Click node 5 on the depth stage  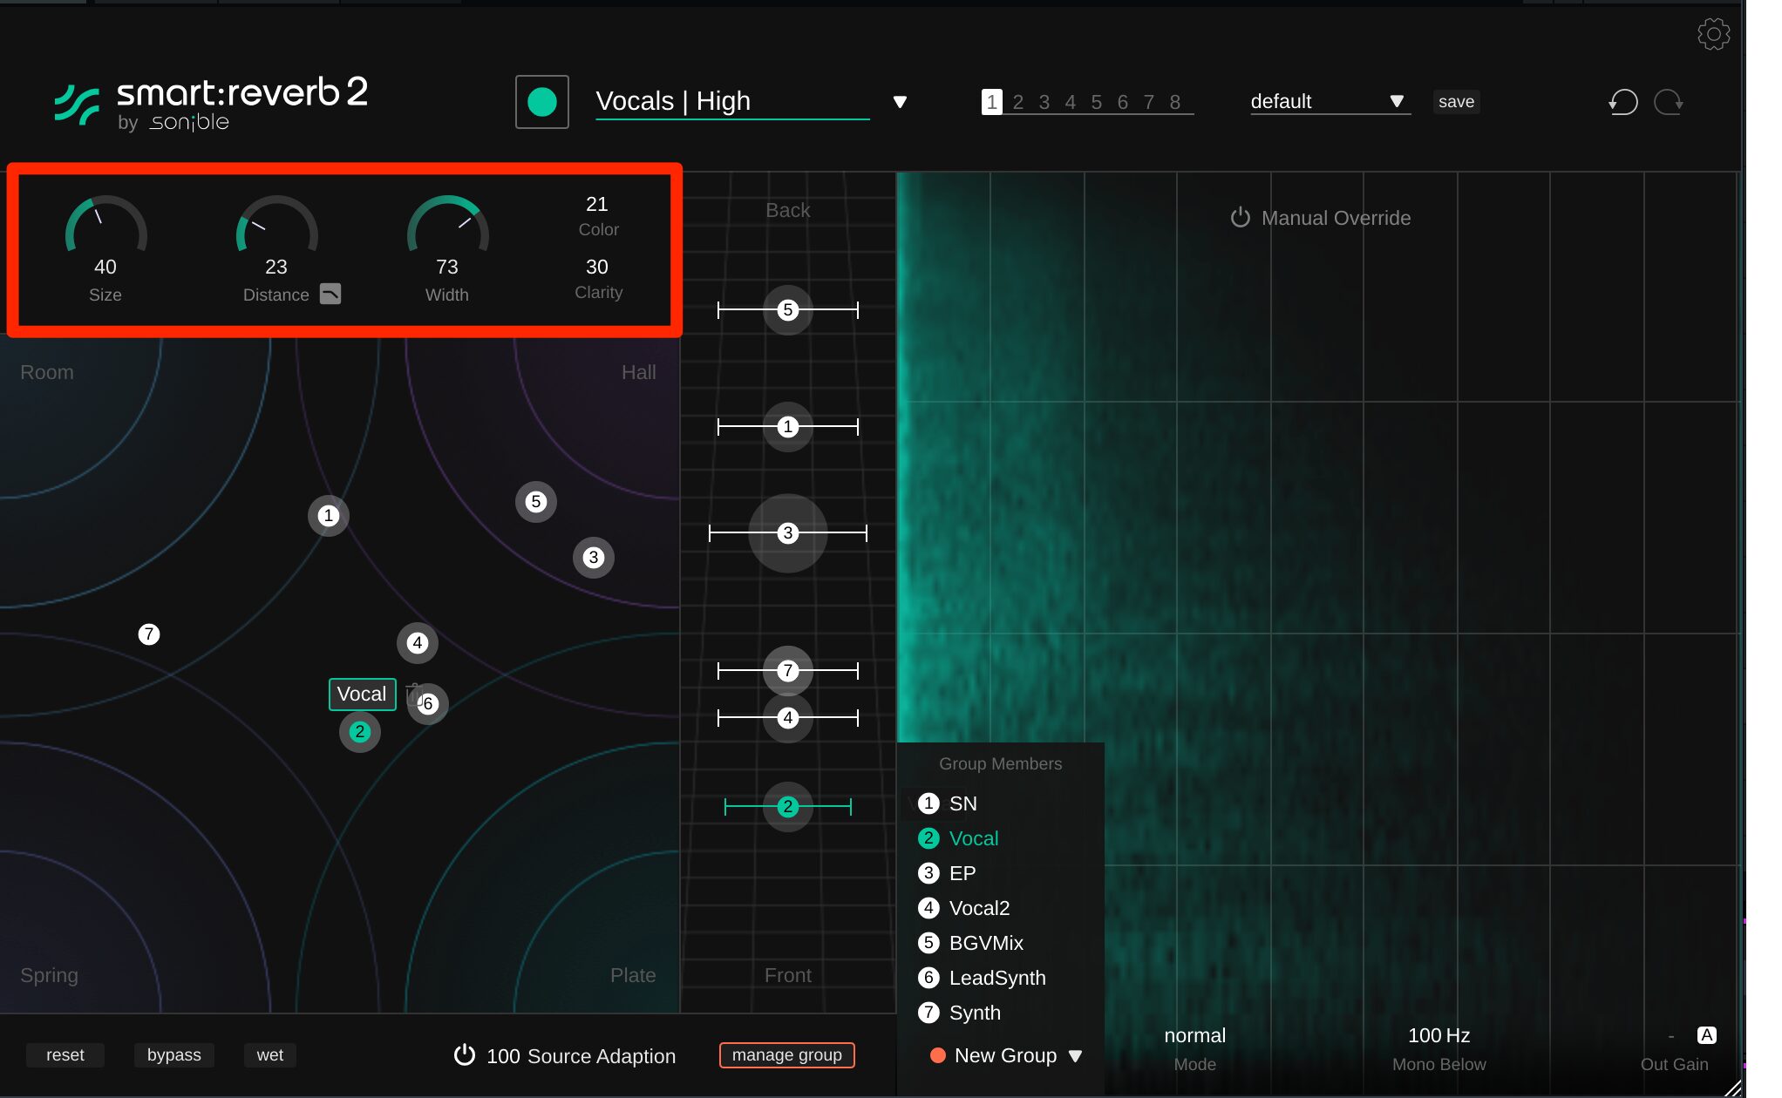(x=787, y=309)
